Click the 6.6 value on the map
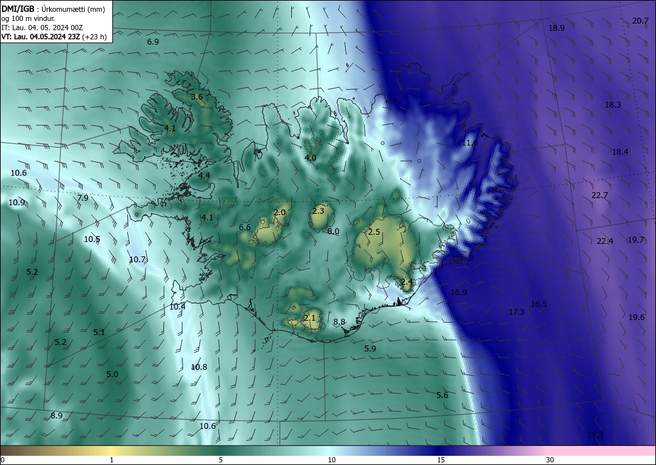Viewport: 656px width, 465px height. pyautogui.click(x=245, y=228)
